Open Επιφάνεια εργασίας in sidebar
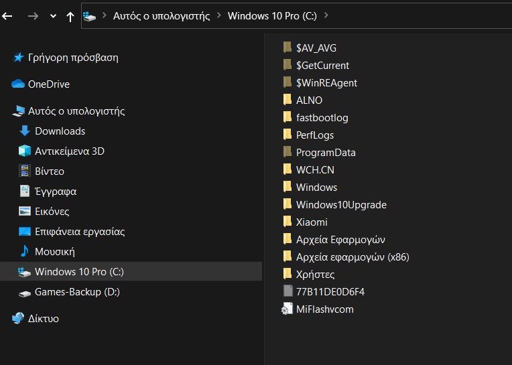 [80, 232]
